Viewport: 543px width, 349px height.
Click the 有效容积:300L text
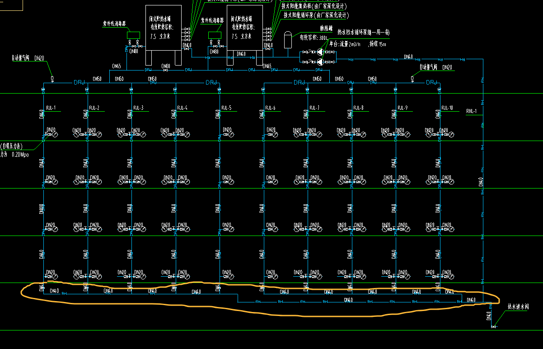pos(314,38)
